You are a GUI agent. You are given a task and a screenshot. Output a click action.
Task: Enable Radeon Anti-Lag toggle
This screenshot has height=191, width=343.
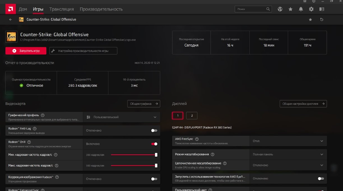click(154, 130)
